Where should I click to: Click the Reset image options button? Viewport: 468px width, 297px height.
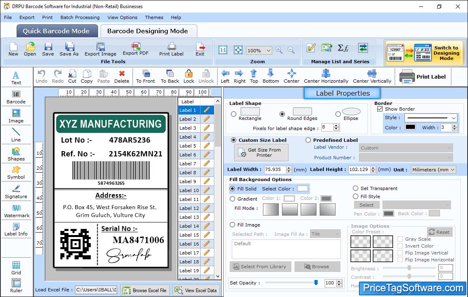(439, 232)
